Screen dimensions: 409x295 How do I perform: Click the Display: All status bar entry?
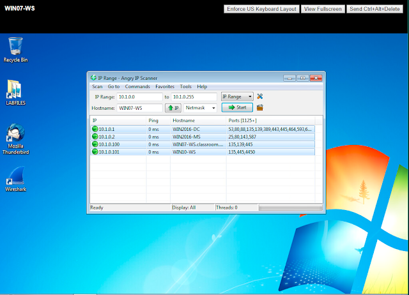click(x=184, y=208)
